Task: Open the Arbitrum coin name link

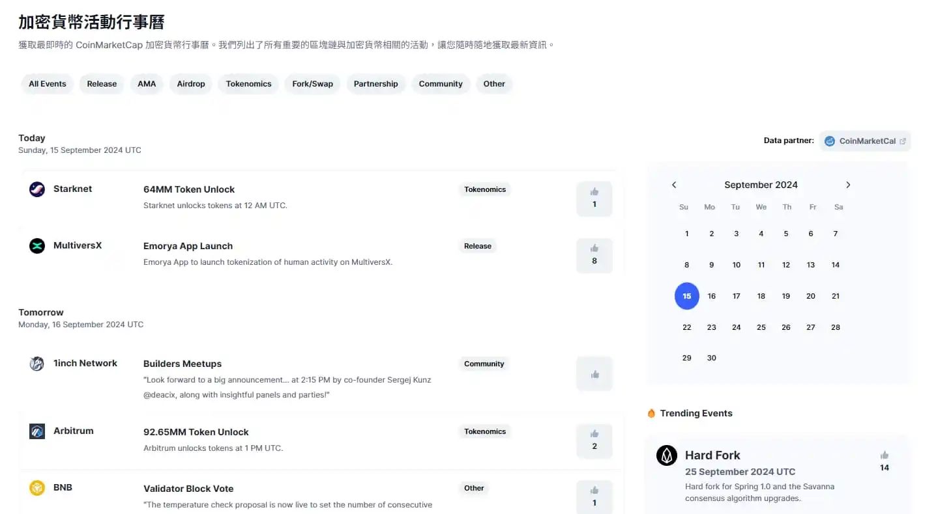Action: click(74, 431)
